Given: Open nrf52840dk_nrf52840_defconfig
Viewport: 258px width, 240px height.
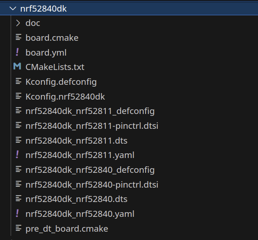Looking at the screenshot, I should tap(90, 170).
